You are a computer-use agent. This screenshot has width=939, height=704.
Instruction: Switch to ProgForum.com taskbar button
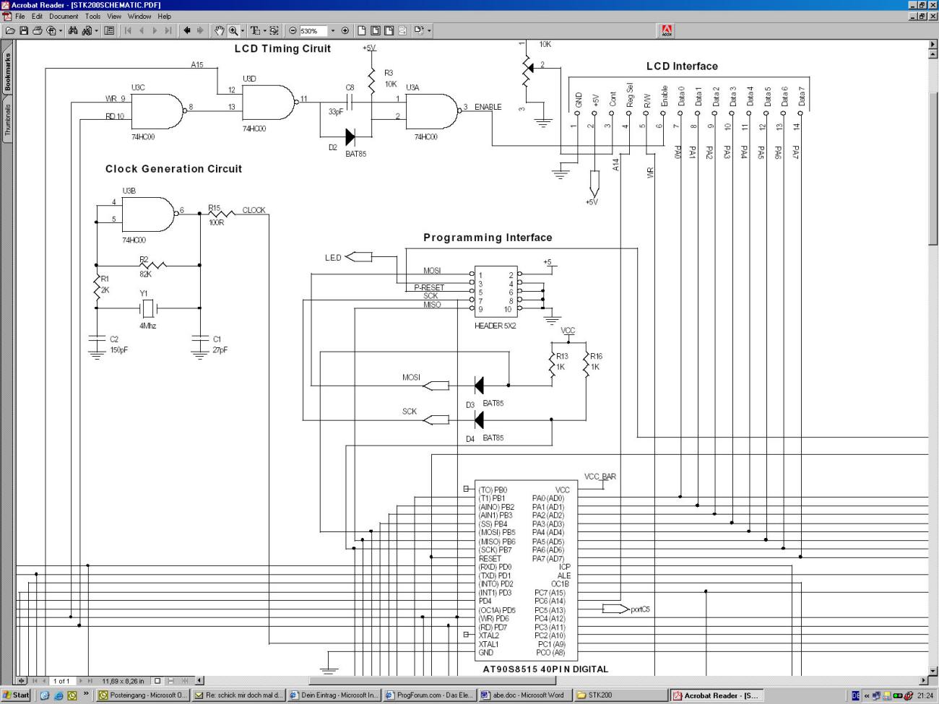click(x=429, y=695)
